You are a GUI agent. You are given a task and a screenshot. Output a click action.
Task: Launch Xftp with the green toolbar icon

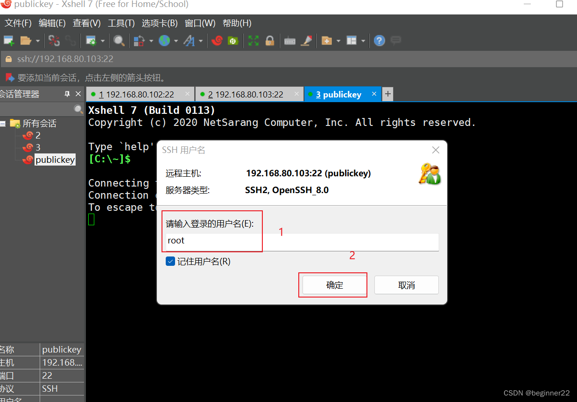coord(233,41)
